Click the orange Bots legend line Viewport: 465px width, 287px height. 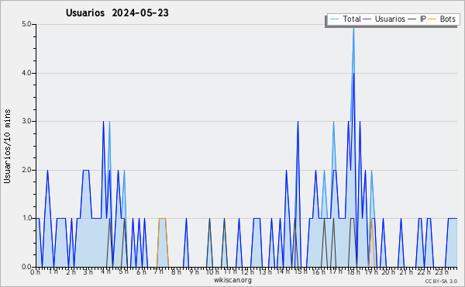(432, 19)
